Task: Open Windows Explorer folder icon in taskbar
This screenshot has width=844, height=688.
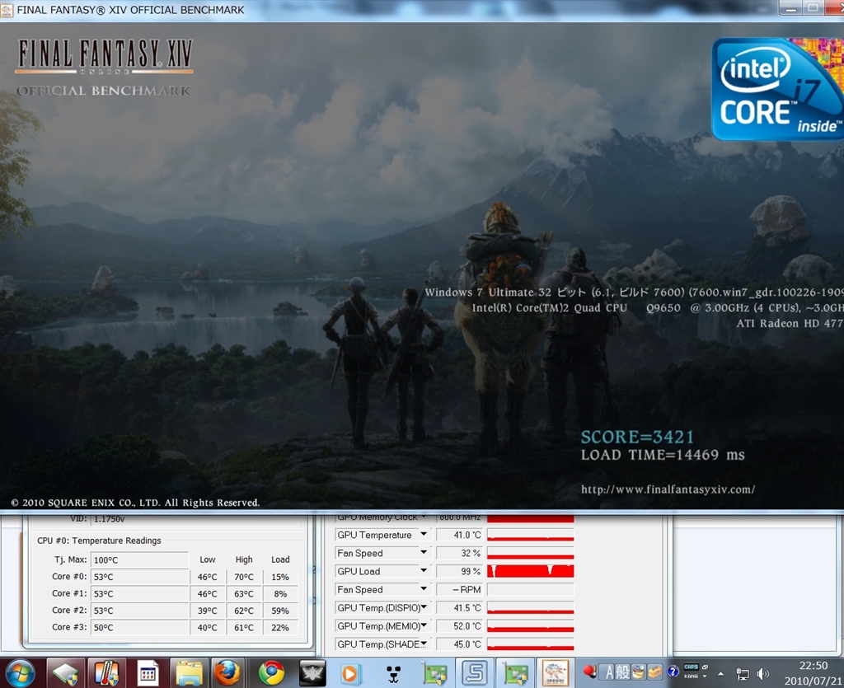Action: (189, 673)
